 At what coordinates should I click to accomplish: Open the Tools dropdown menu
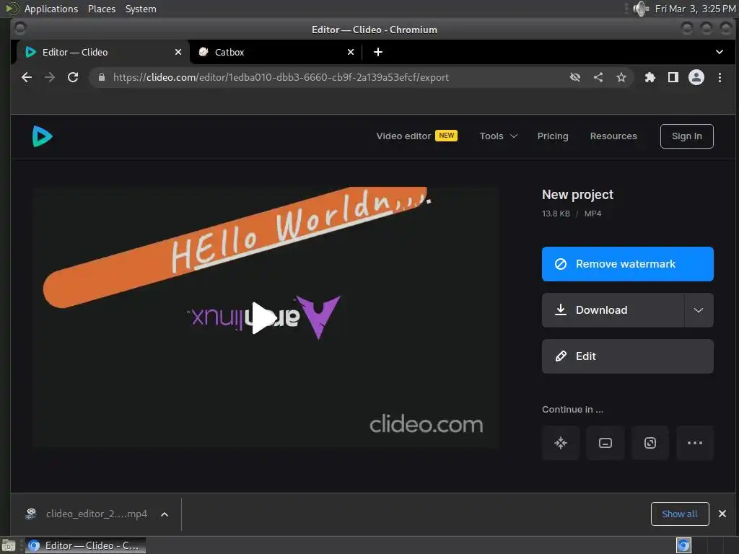(499, 136)
